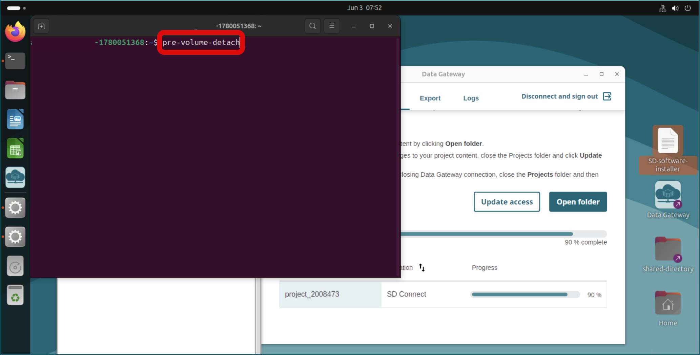Click the project_2008473 row progress bar
This screenshot has width=700, height=355.
525,294
